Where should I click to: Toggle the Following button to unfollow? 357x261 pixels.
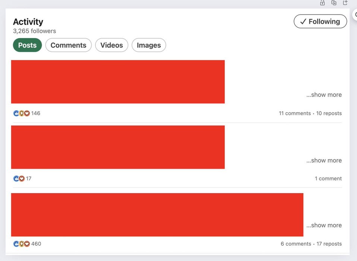coord(320,22)
